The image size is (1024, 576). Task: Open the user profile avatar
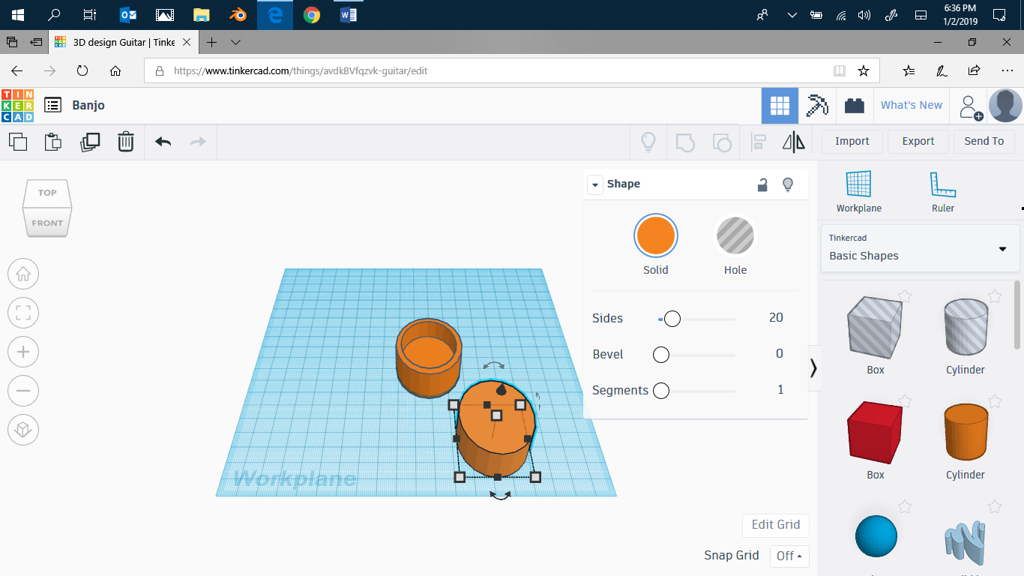tap(1005, 106)
